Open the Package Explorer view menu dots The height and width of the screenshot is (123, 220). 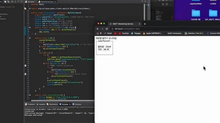15,1
